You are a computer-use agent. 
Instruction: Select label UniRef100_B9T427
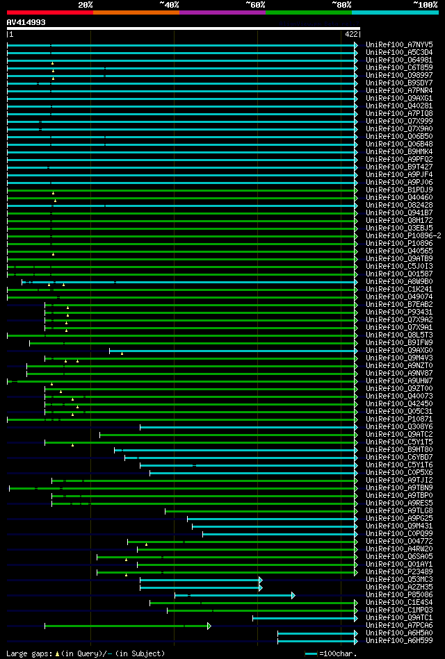pos(400,167)
